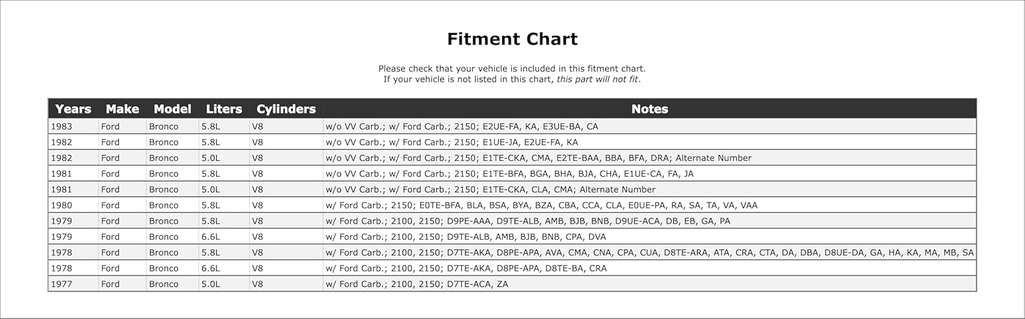The width and height of the screenshot is (1025, 319).
Task: Click the Model column header
Action: coord(172,109)
